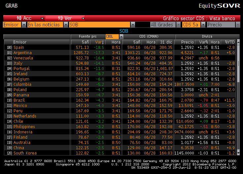The width and height of the screenshot is (243, 174).
Task: Click the Gráfico sector CDS title
Action: 199,18
